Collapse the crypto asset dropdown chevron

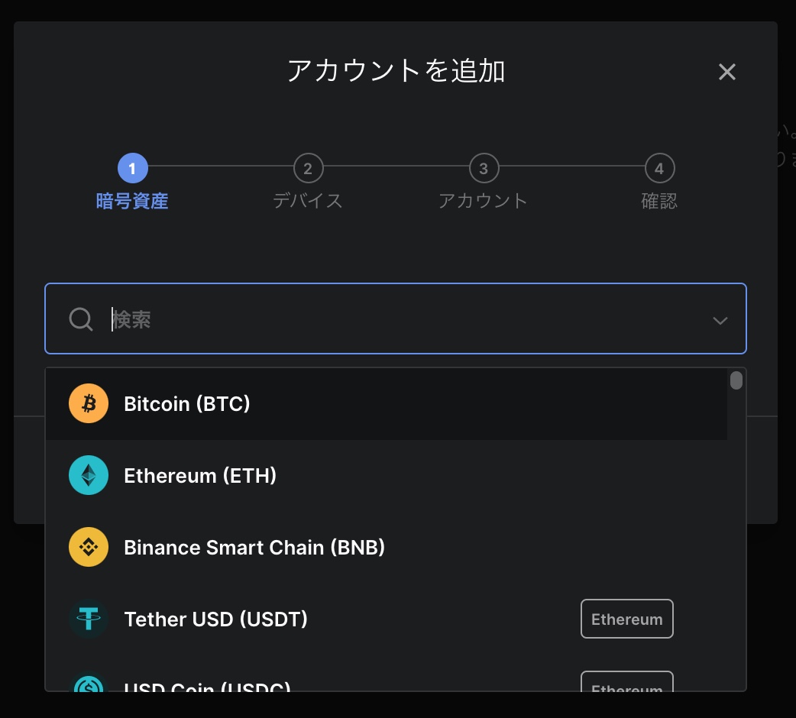pos(720,320)
